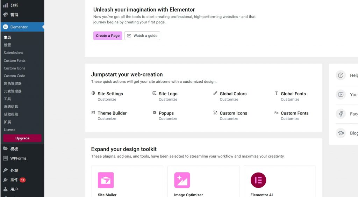Click Customize under Theme Builder
This screenshot has height=197, width=358.
coord(107,118)
